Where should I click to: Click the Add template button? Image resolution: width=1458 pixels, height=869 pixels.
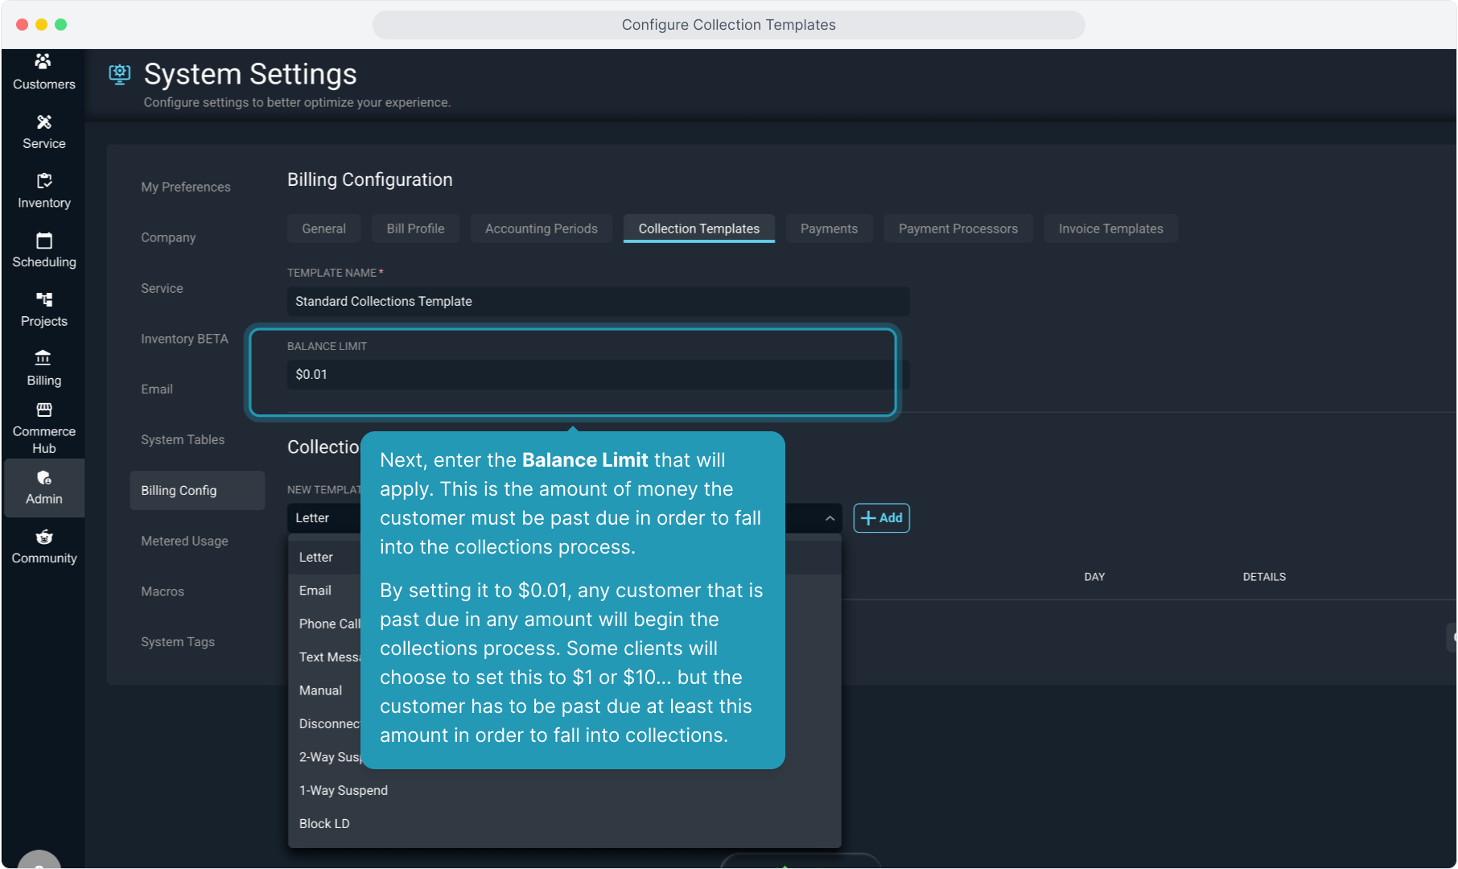881,518
